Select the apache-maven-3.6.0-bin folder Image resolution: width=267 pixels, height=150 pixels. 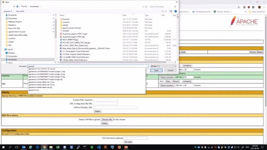point(72,28)
